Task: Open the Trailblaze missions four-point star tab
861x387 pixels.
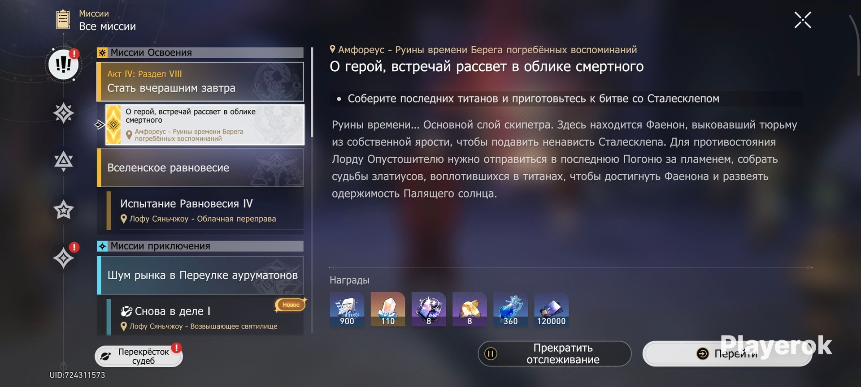Action: (64, 112)
